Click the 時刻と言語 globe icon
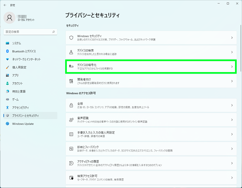The height and width of the screenshot is (188, 242). [x=7, y=91]
